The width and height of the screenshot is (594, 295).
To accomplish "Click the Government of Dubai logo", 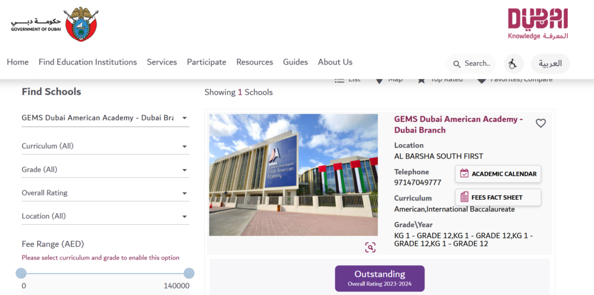I will tap(54, 24).
